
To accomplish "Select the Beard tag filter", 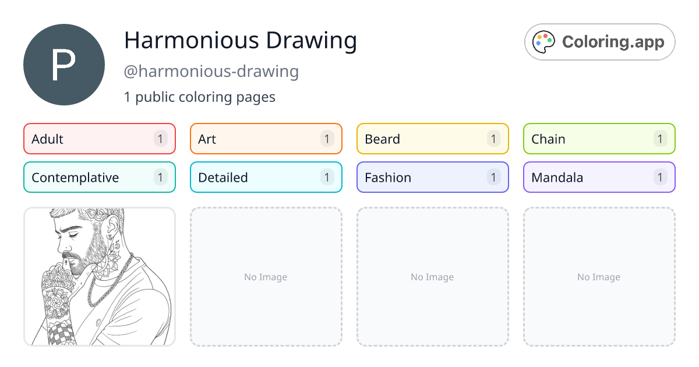I will point(432,139).
